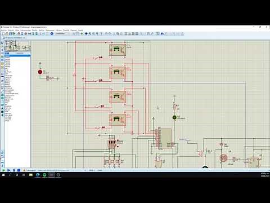270x203 pixels.
Task: Click the Open Project toolbar icon
Action: pyautogui.click(x=7, y=34)
